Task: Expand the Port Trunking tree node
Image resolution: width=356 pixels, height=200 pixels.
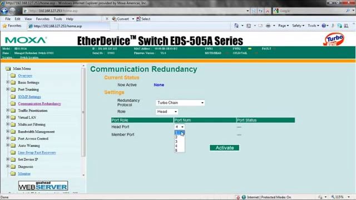Action: (8, 89)
